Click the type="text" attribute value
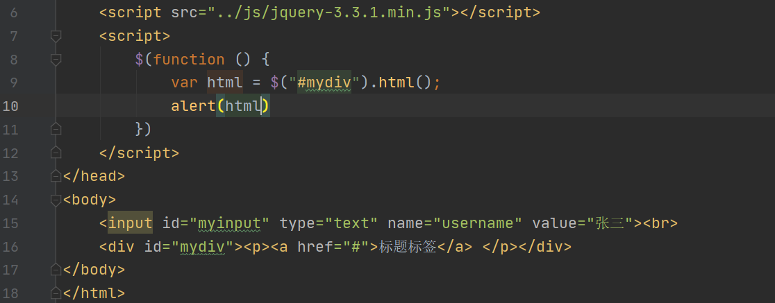Screen dimensions: 775x303 351,223
